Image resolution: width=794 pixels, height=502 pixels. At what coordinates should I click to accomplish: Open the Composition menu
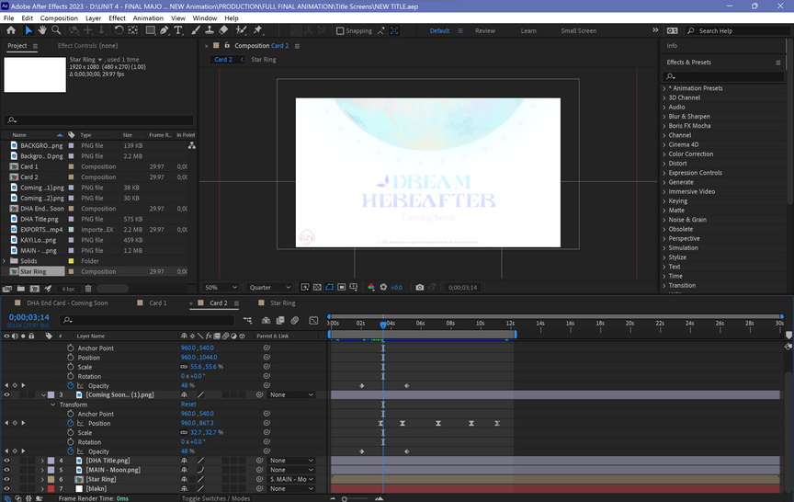tap(59, 18)
